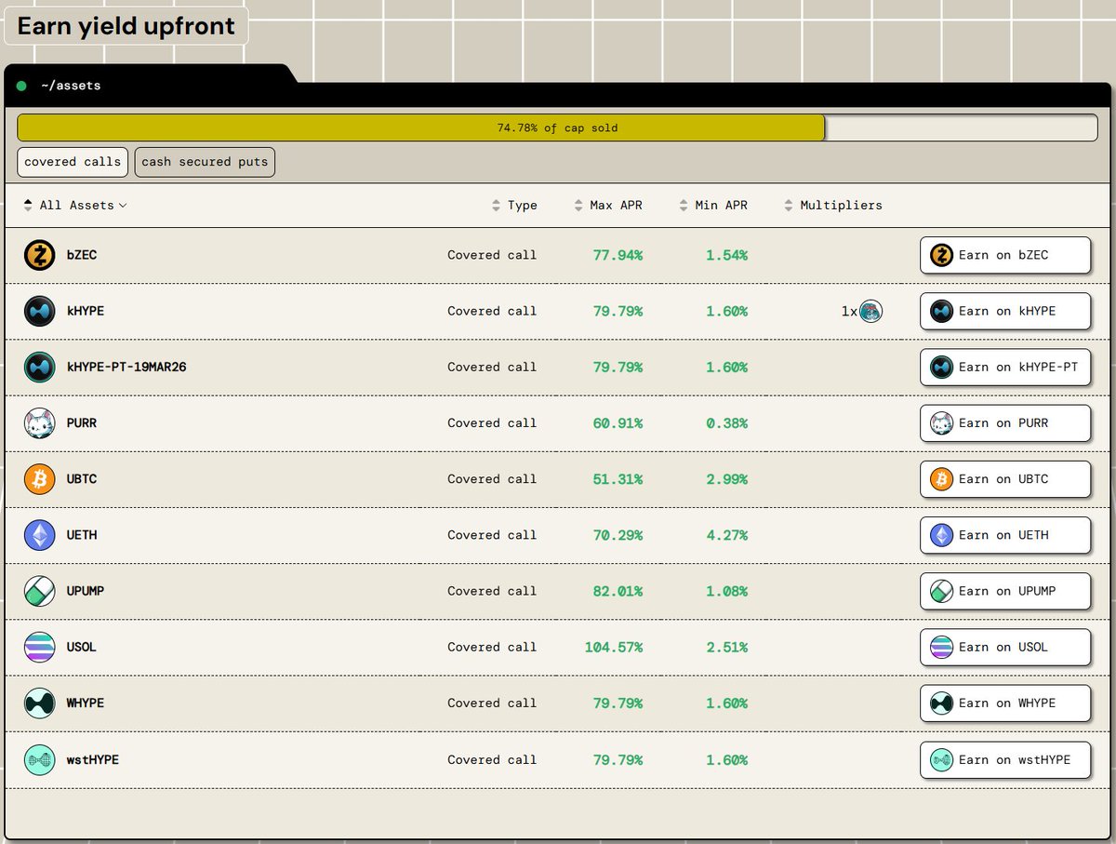
Task: Click the UETH asset name
Action: 82,535
